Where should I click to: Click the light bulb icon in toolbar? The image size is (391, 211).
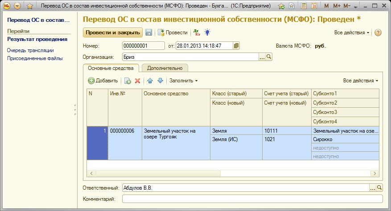coord(207,33)
